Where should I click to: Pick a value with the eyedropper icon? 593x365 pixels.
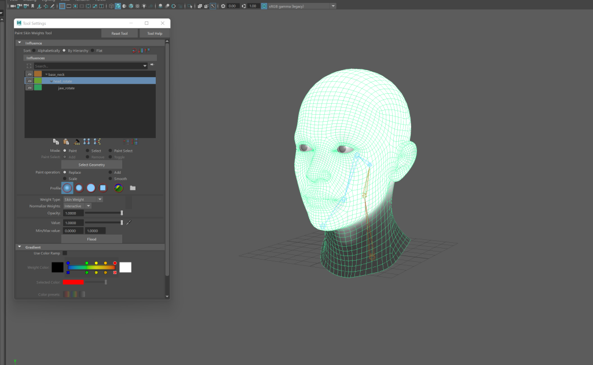click(x=129, y=222)
